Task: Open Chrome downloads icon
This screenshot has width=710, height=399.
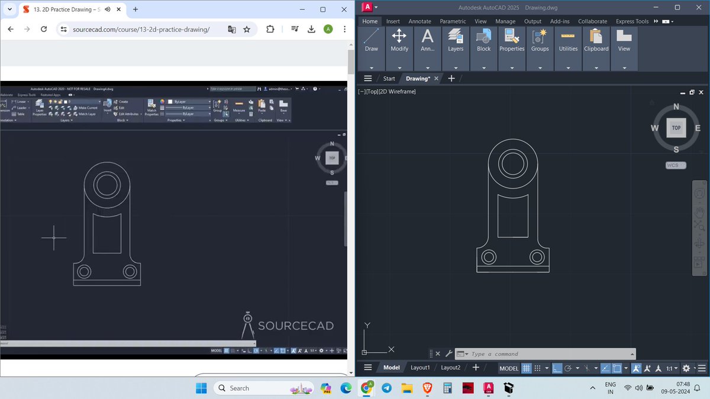Action: (312, 30)
